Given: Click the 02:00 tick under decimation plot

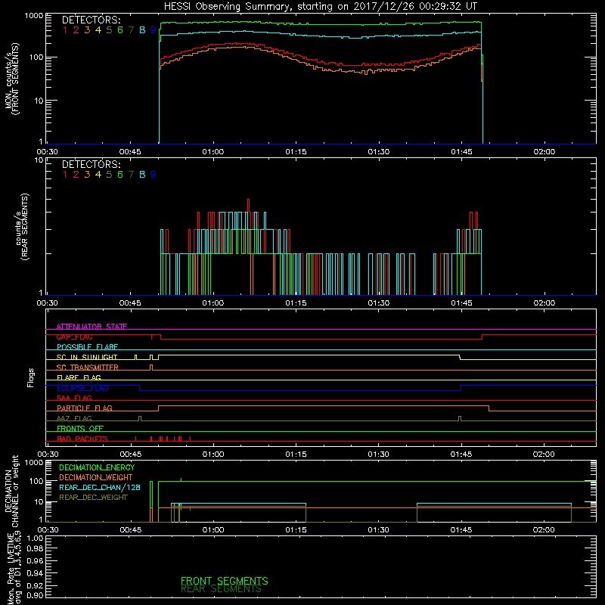Looking at the screenshot, I should pyautogui.click(x=544, y=530).
